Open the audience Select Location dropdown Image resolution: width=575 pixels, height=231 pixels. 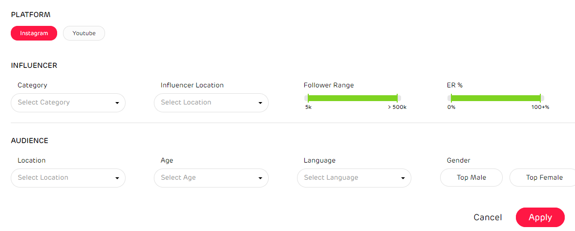point(64,178)
